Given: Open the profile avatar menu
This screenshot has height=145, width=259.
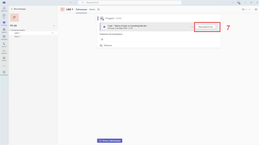Looking at the screenshot, I should click(x=239, y=3).
